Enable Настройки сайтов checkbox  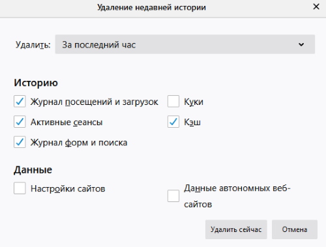(20, 188)
